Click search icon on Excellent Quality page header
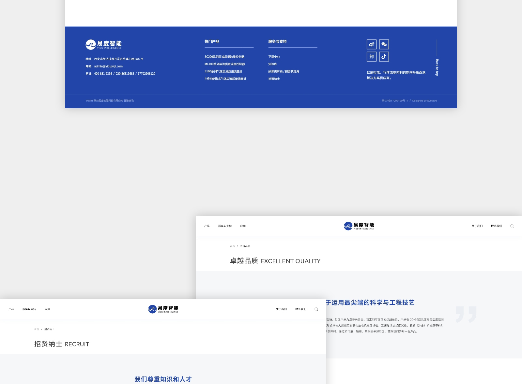 tap(512, 226)
